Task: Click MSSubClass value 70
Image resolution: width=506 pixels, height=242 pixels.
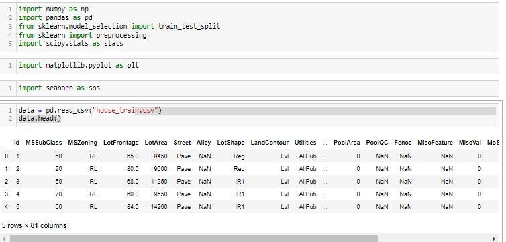Action: (58, 194)
